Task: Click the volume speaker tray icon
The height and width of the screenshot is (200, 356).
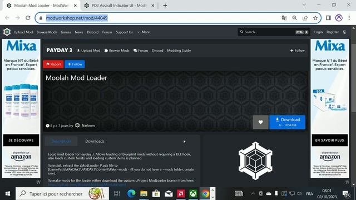Action: 299,194
